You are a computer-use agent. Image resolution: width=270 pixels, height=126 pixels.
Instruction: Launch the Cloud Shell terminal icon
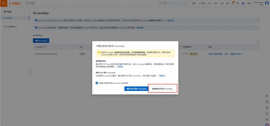coord(228,3)
